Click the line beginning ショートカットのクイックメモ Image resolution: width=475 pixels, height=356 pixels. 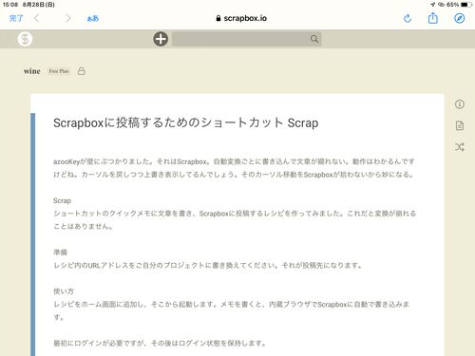pos(235,219)
